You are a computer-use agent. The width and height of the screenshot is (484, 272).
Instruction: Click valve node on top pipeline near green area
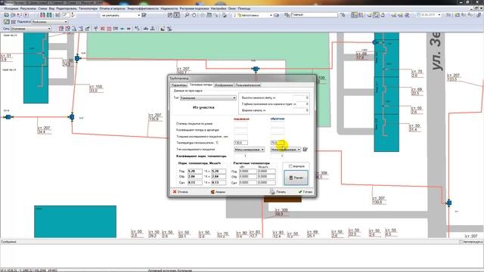point(256,69)
